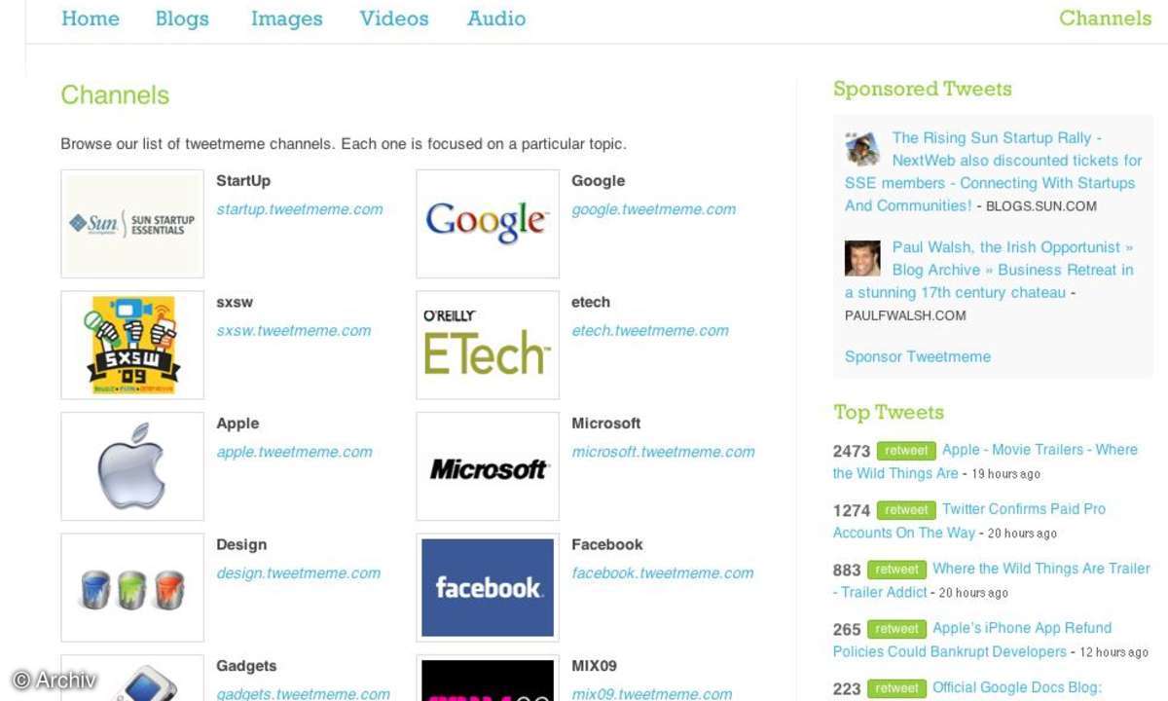Open Where the Wild Things Are Trailer story
1168x701 pixels.
pyautogui.click(x=992, y=580)
